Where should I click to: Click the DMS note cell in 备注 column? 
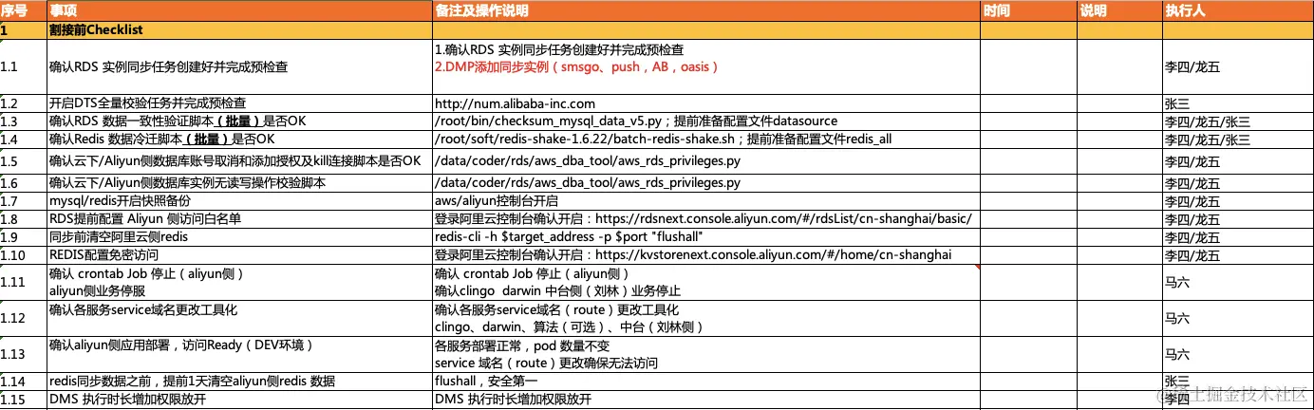(705, 400)
